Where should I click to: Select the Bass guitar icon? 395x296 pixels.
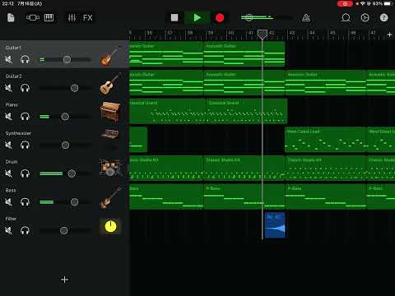click(x=111, y=197)
